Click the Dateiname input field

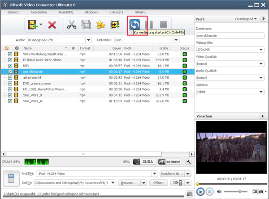[230, 36]
